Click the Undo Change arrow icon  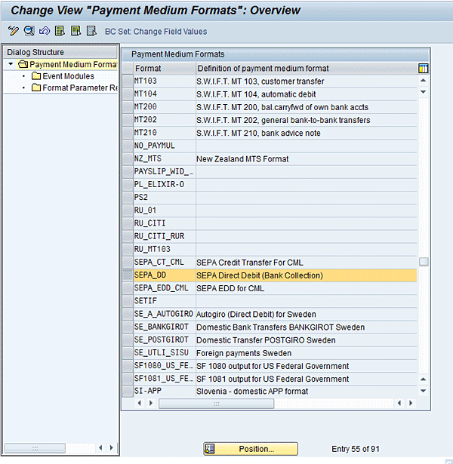coord(45,31)
